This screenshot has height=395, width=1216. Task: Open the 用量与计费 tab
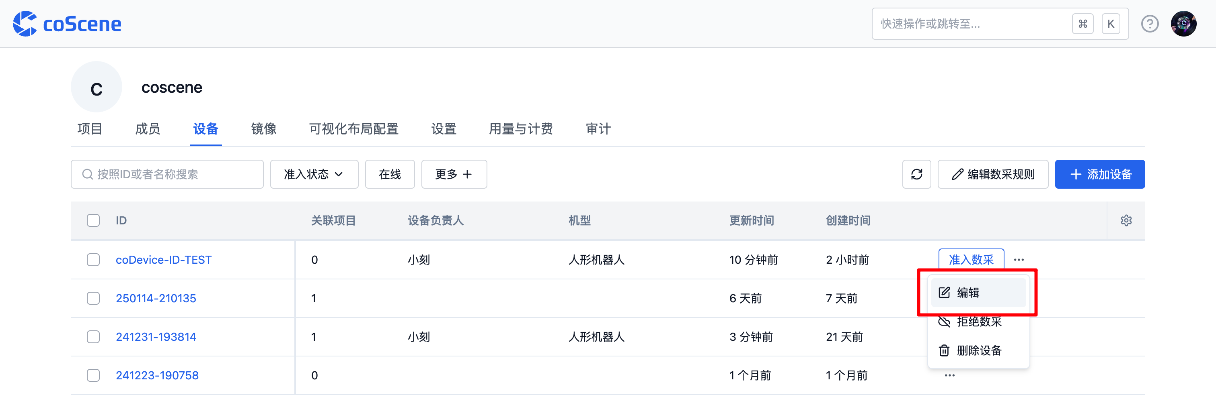pyautogui.click(x=521, y=129)
